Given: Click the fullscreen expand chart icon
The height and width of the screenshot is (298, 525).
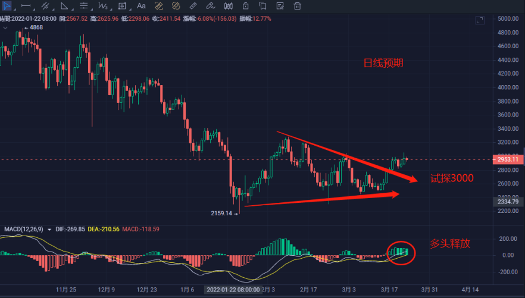Looking at the screenshot, I should click(480, 21).
